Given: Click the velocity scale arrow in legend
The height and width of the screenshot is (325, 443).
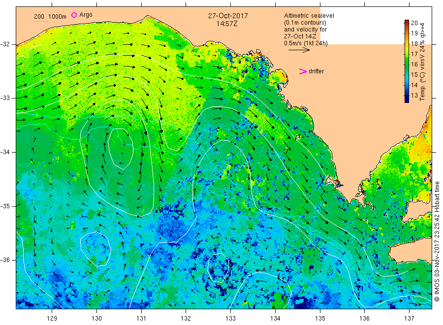Looking at the screenshot, I should tap(299, 50).
